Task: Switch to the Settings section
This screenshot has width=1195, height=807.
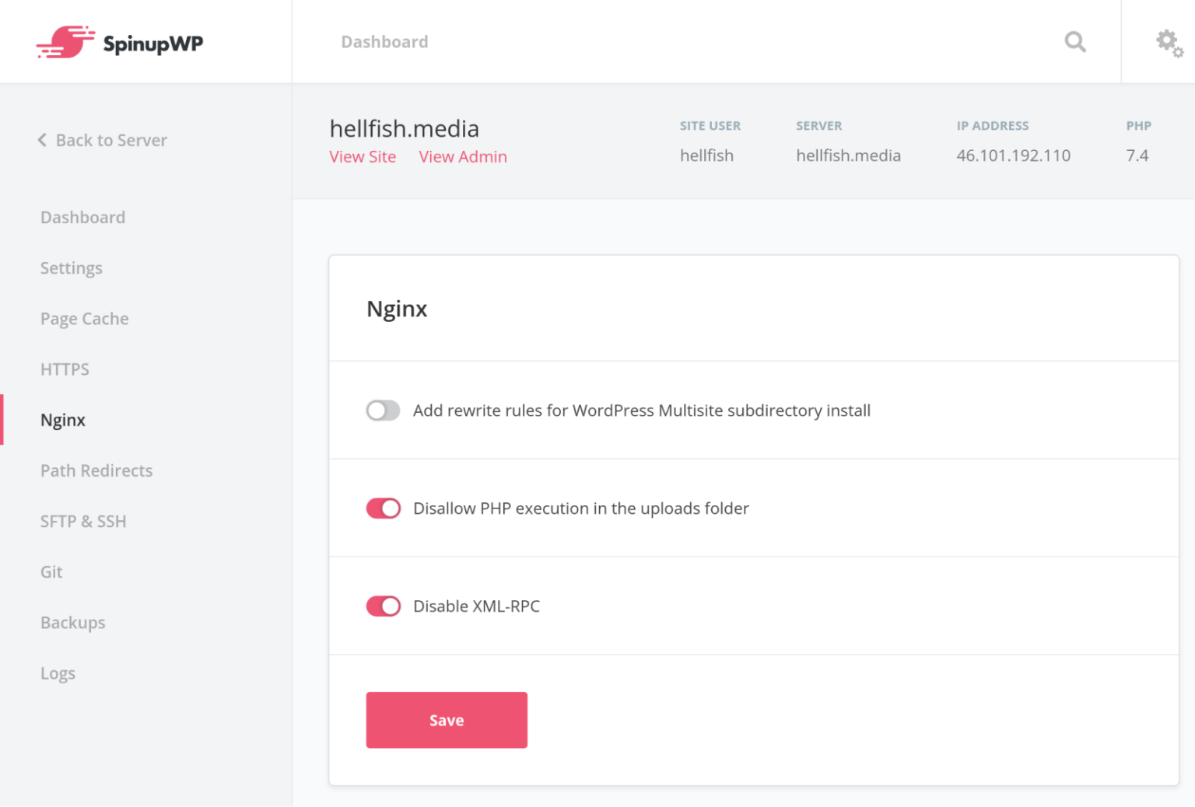Action: (x=71, y=268)
